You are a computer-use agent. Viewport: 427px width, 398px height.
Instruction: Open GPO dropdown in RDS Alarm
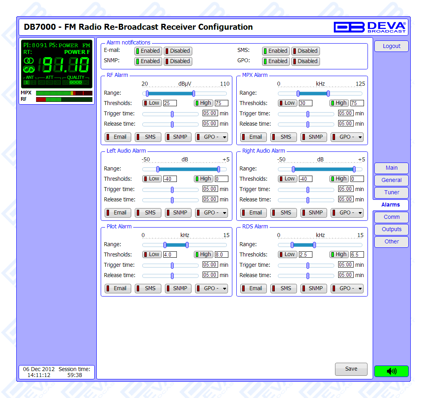click(347, 288)
